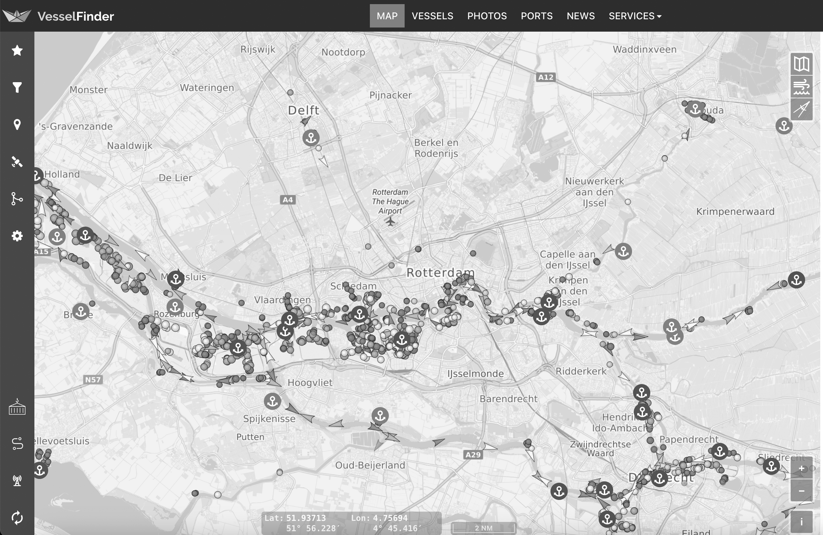The height and width of the screenshot is (535, 823).
Task: Open the info 'i' button
Action: tap(801, 522)
